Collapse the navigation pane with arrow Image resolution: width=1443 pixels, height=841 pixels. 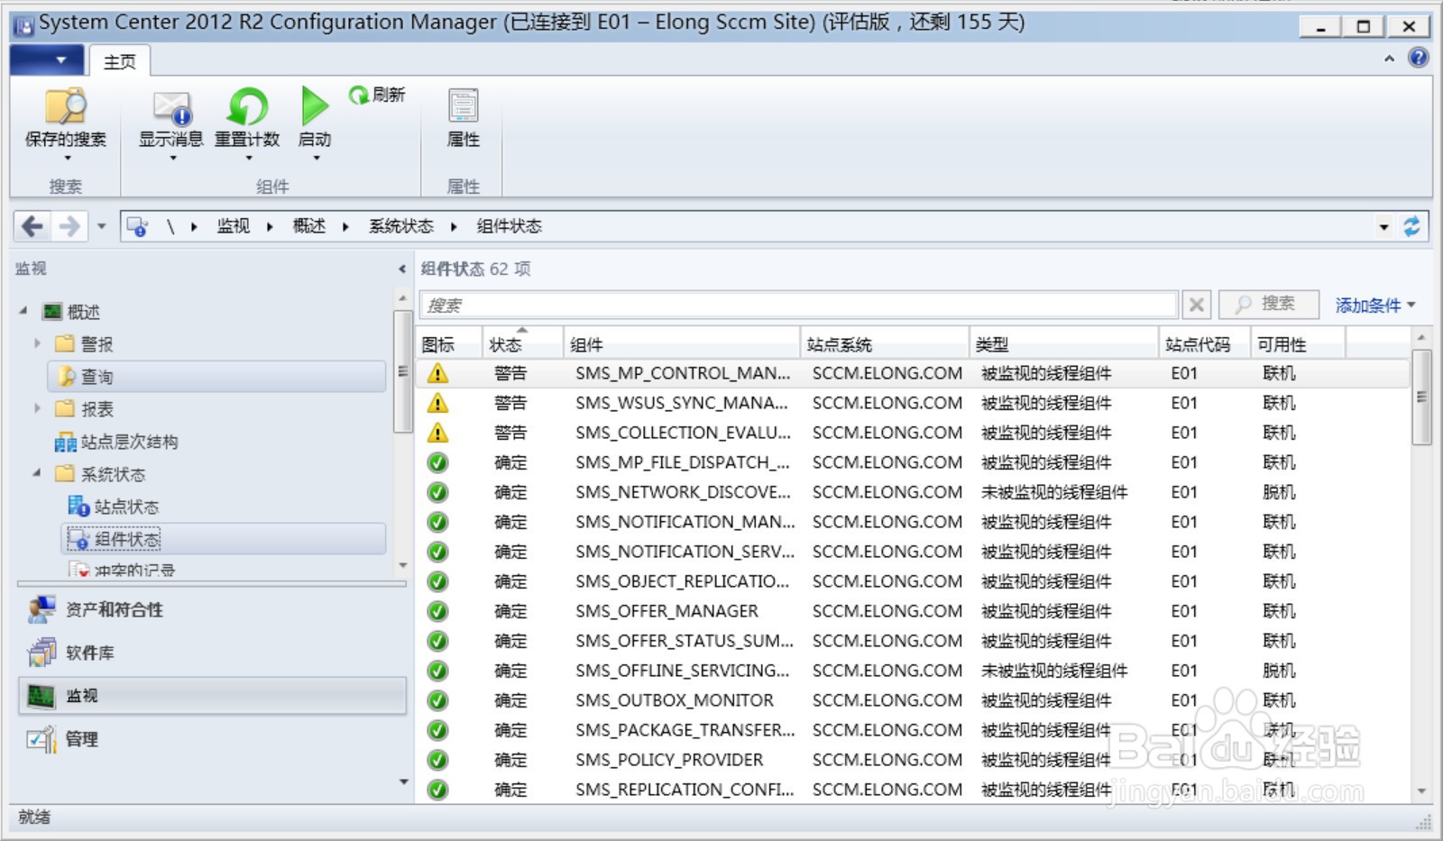[x=402, y=270]
